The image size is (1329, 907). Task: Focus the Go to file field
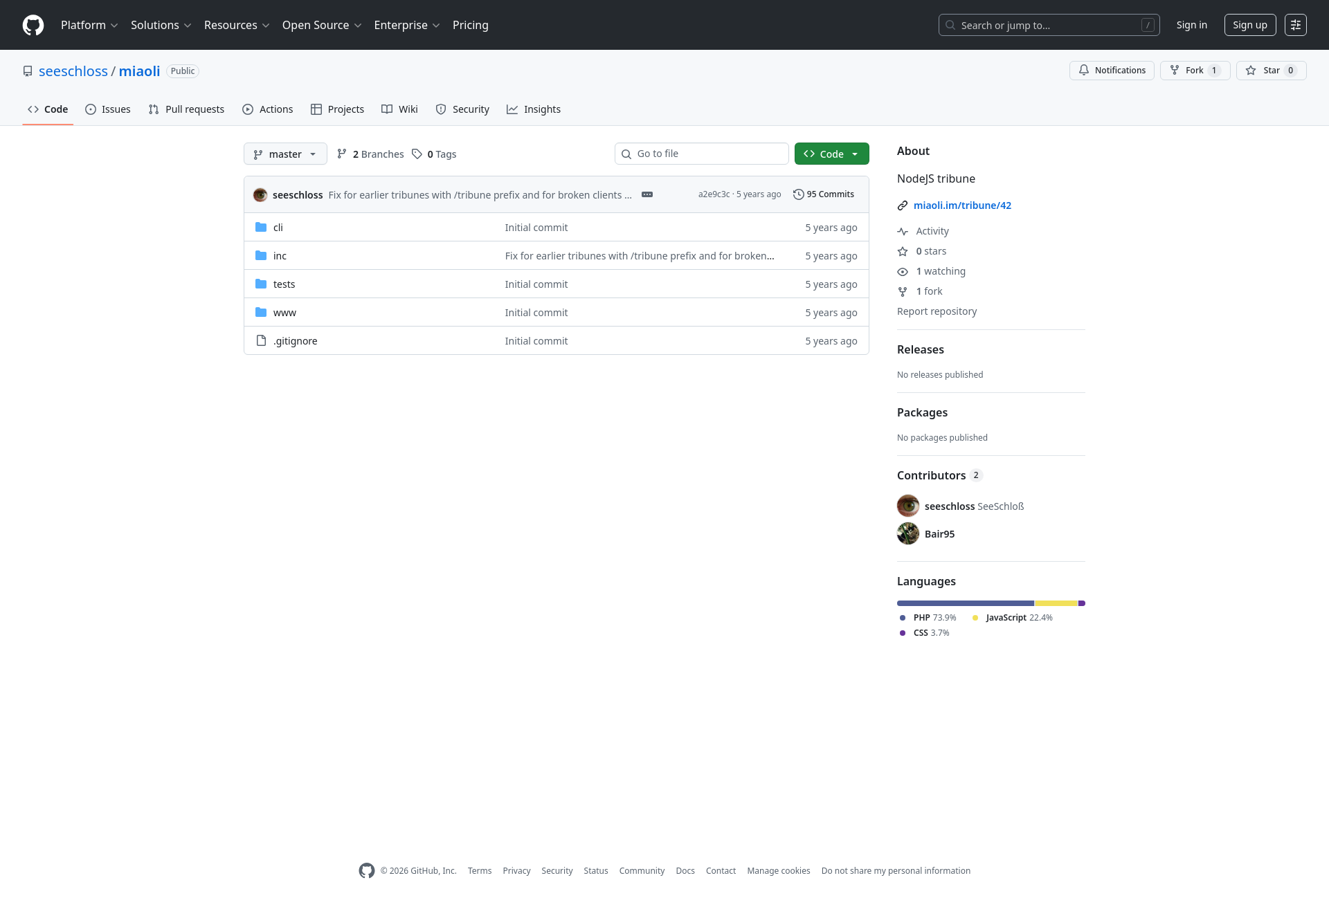(702, 154)
